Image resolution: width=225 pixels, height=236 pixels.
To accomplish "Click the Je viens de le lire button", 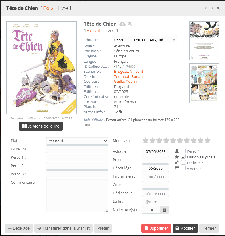I will 41,126.
